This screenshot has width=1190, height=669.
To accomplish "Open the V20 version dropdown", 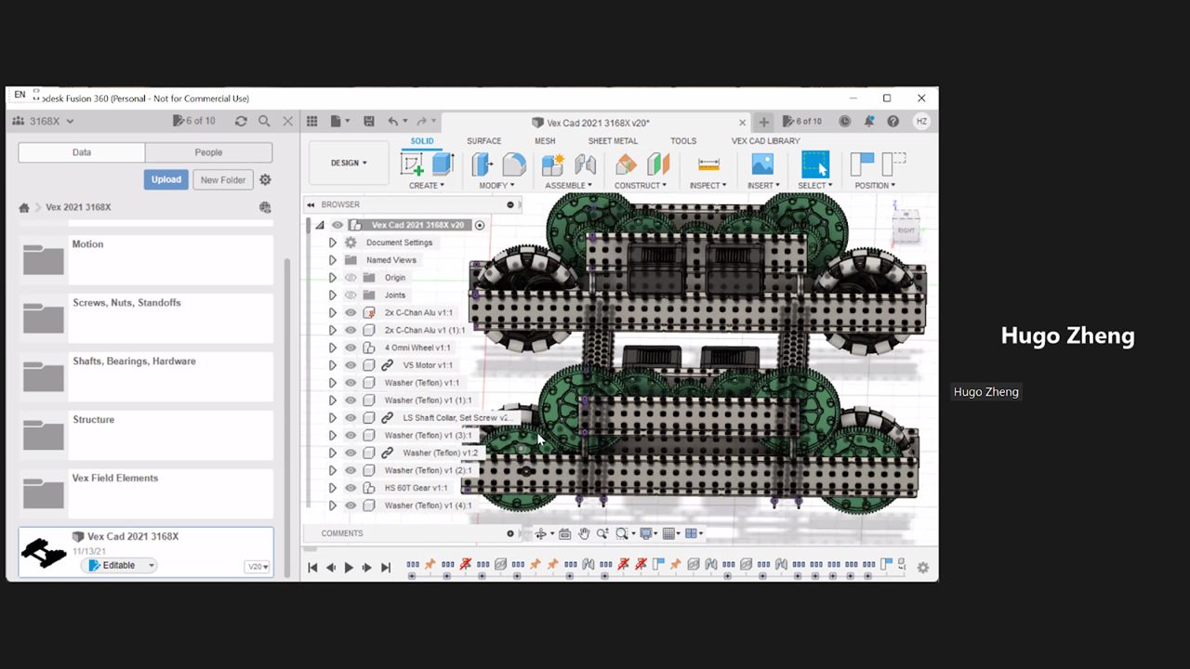I will tap(258, 567).
